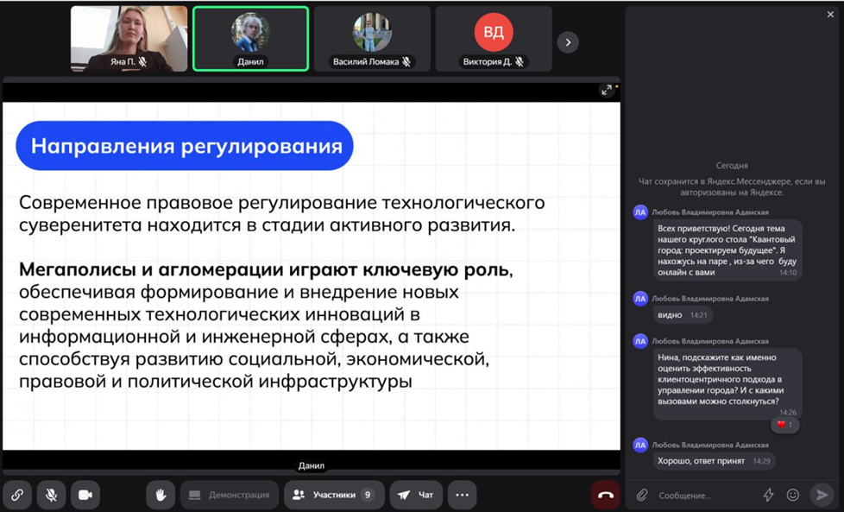This screenshot has height=512, width=844.
Task: Open quick actions lightning bolt icon in chat
Action: coord(768,495)
